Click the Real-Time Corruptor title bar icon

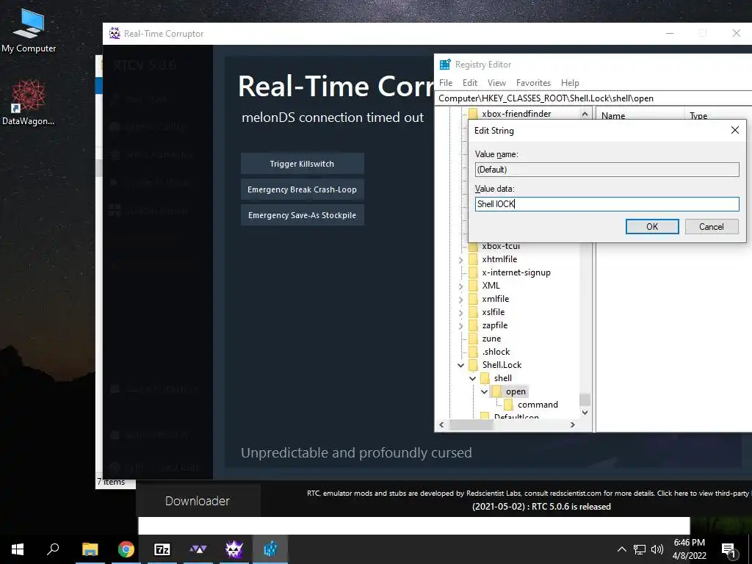tap(114, 33)
